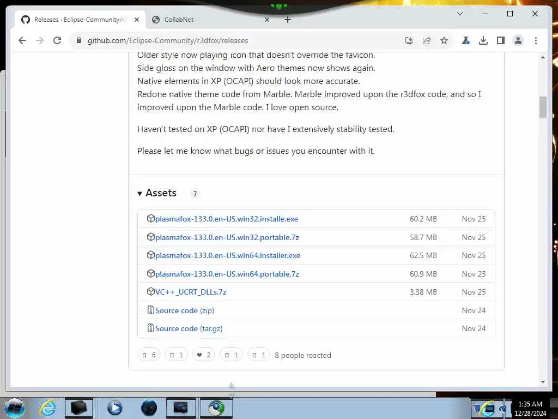Click the scrollbar up arrow
The width and height of the screenshot is (558, 419).
click(543, 57)
